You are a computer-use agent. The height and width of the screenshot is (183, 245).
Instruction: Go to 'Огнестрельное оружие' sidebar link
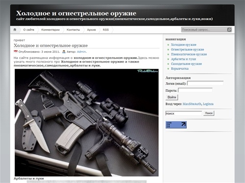click(187, 49)
